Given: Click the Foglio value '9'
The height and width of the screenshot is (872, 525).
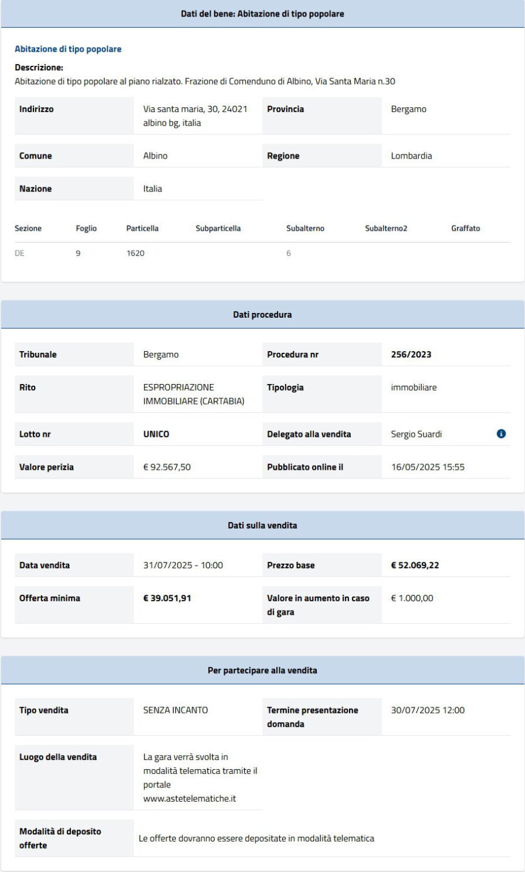Looking at the screenshot, I should point(78,253).
